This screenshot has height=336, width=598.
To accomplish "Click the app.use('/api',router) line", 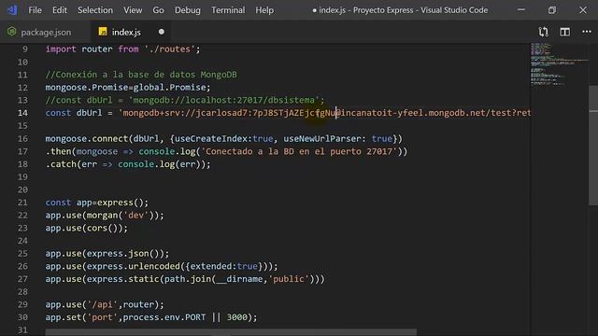I will coord(105,304).
